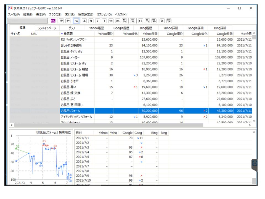Image resolution: width=265 pixels, height=199 pixels.
Task: Click the GRC application icon in title bar
Action: 10,8
